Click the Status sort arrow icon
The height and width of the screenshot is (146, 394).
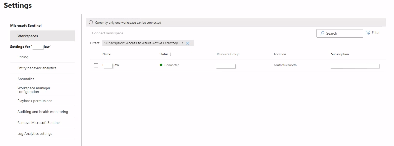171,54
